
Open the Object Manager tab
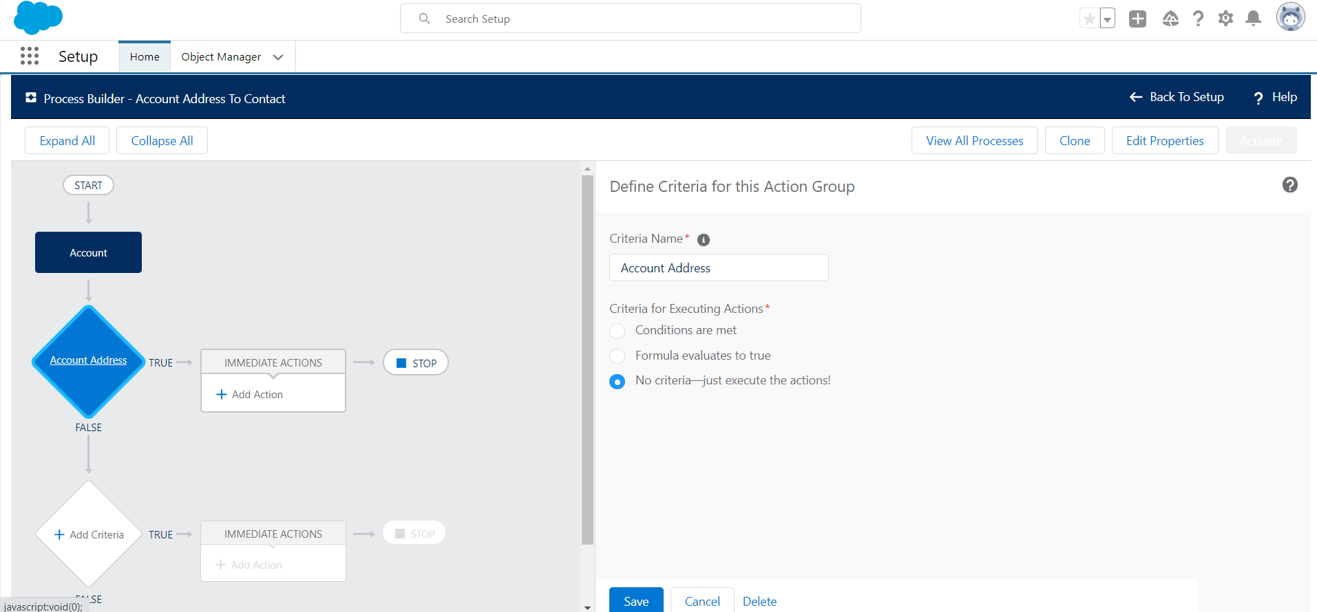point(221,57)
